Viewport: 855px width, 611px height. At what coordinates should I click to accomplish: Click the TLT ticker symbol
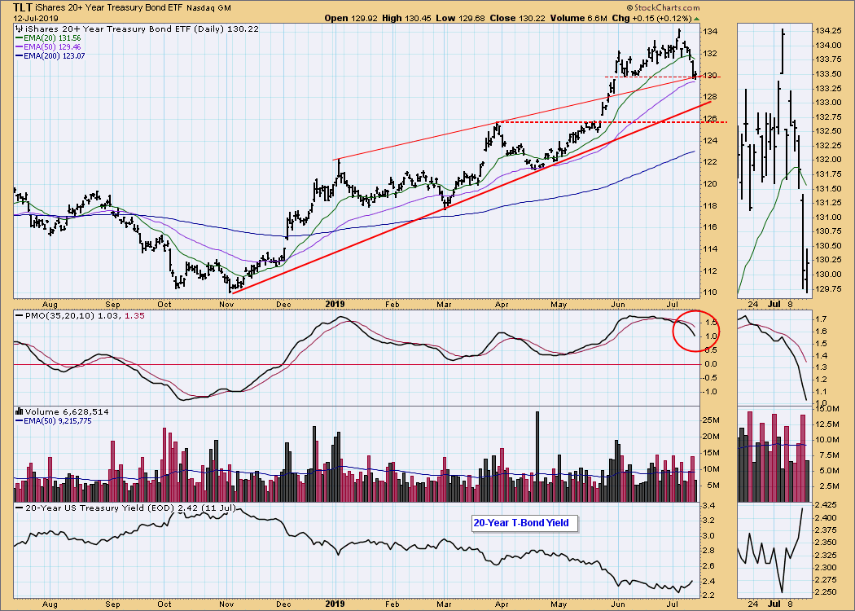point(22,7)
